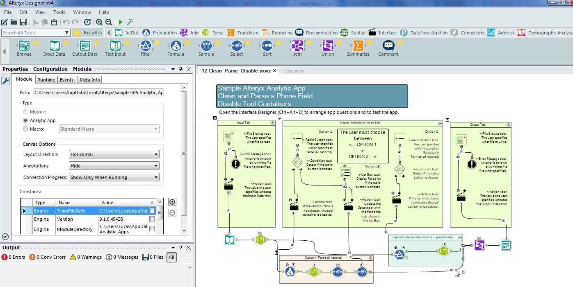Select the Formula tool
This screenshot has height=287, width=573.
176,49
